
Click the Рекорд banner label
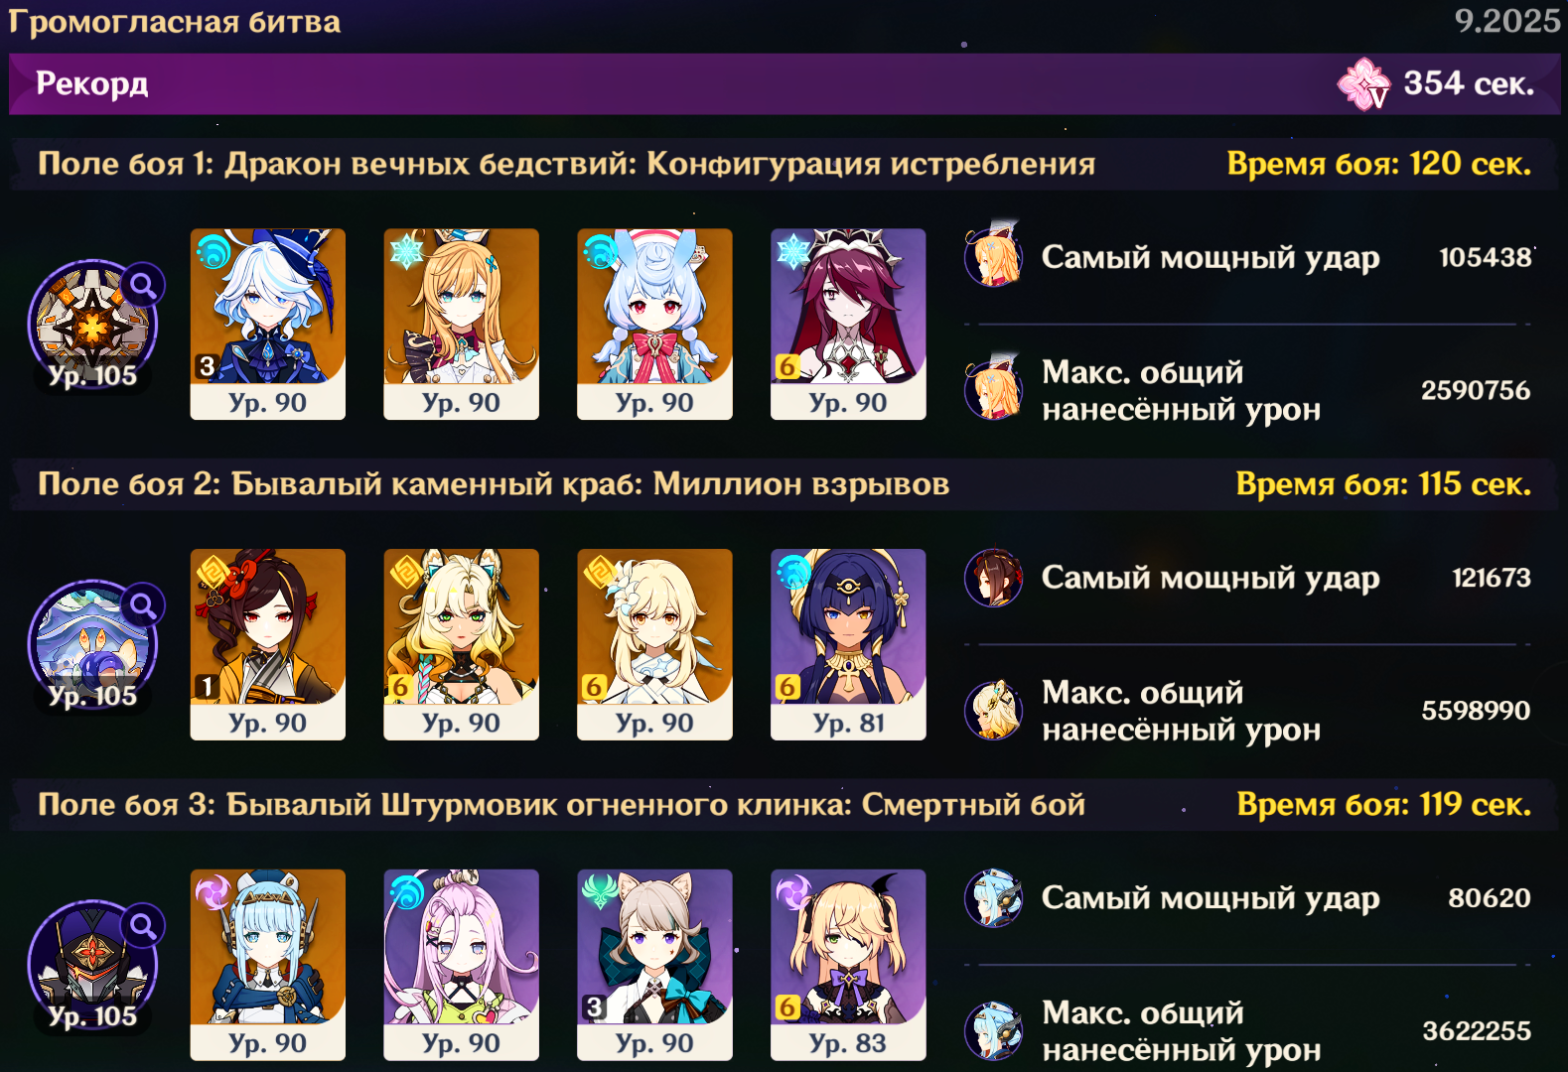[x=92, y=83]
